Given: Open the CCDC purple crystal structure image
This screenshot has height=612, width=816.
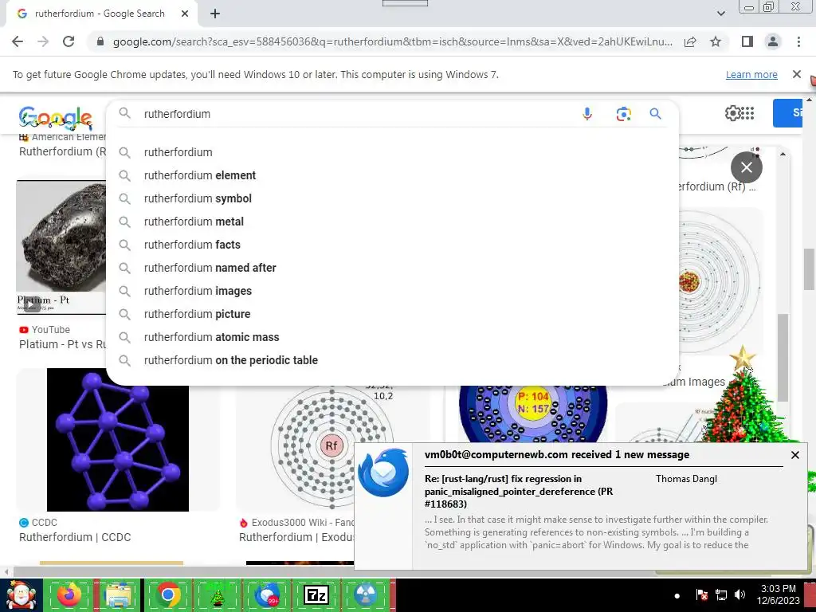Looking at the screenshot, I should (118, 440).
